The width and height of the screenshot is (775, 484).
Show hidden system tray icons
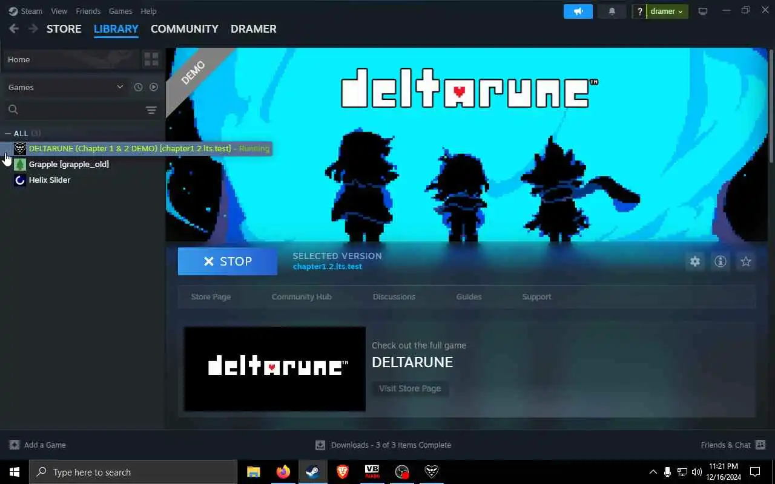pos(653,472)
